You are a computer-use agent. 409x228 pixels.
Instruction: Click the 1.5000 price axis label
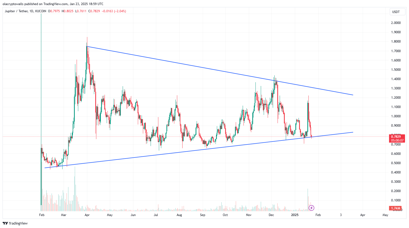point(396,70)
